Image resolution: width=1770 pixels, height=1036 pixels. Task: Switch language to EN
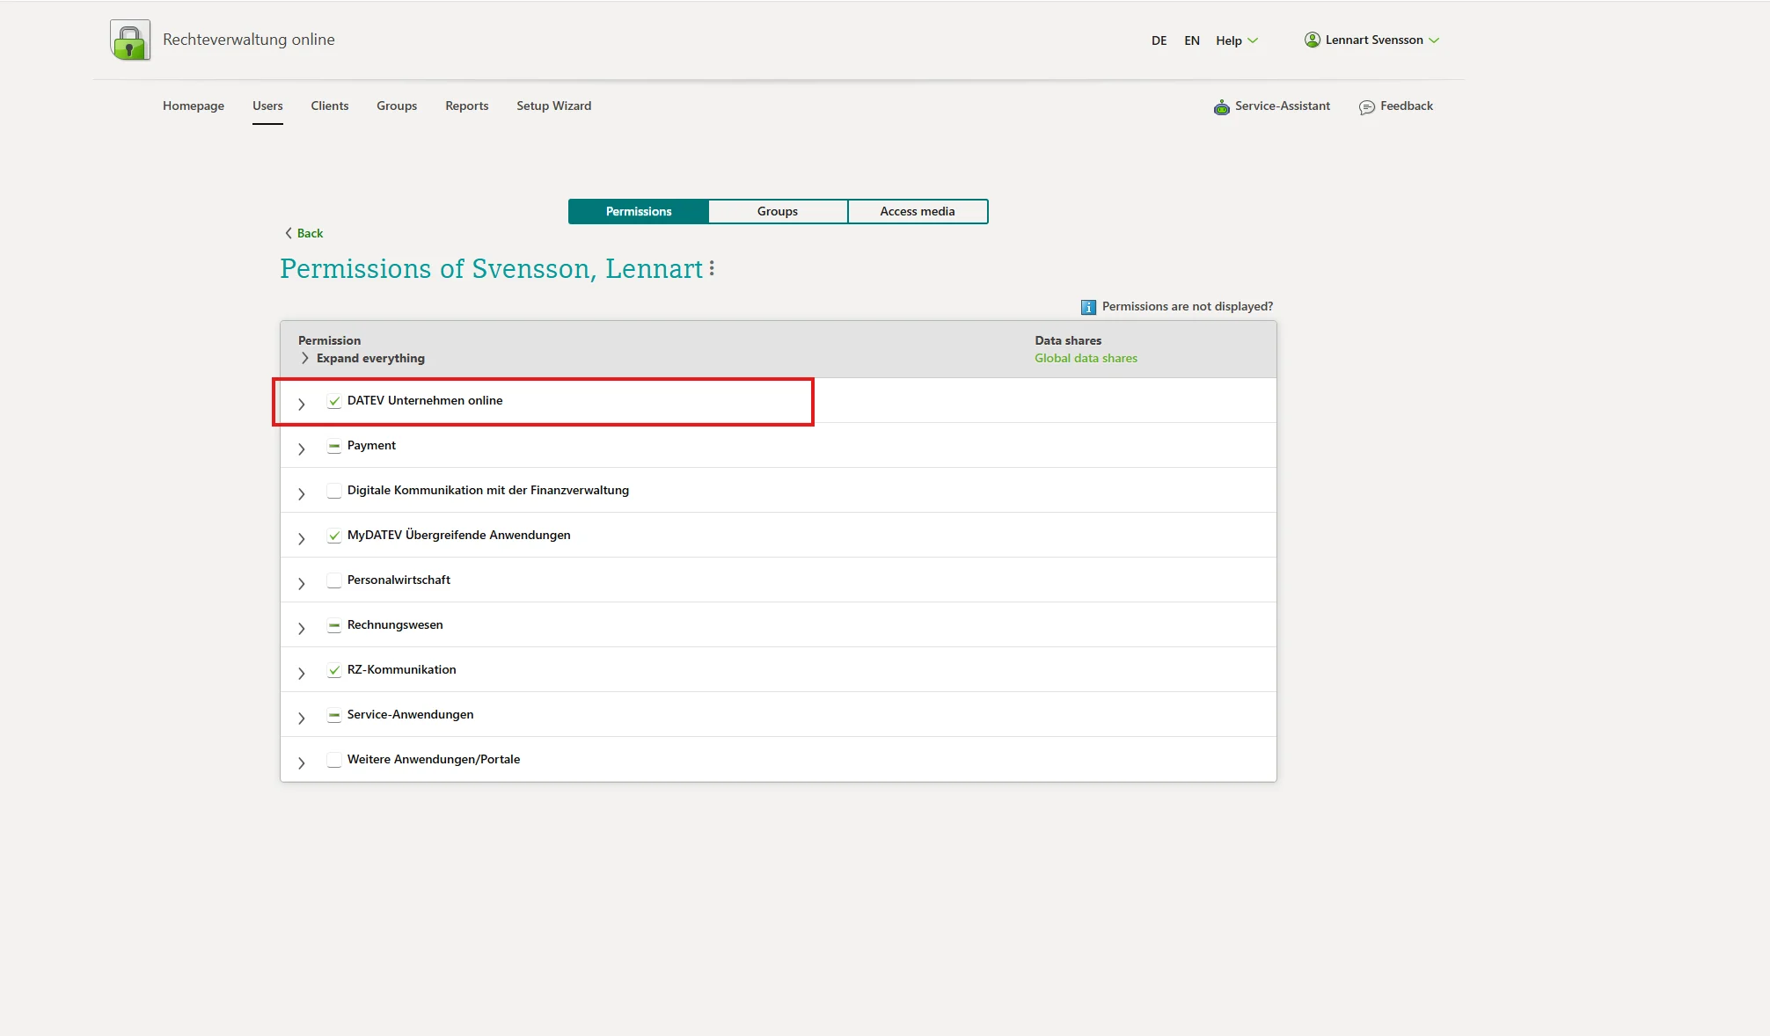click(x=1192, y=40)
